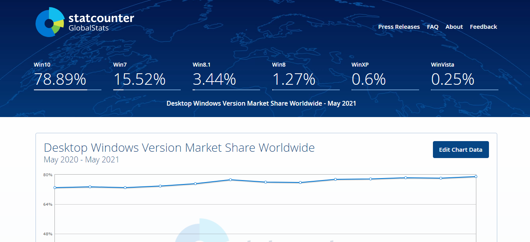Screen dimensions: 530x242
Task: Click the first data point on the chart line
Action: pos(55,188)
